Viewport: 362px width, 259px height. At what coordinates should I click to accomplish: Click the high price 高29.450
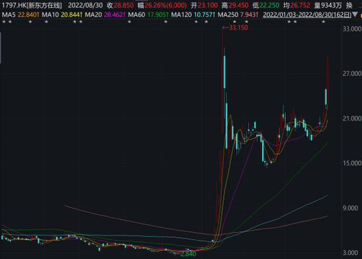(235, 5)
